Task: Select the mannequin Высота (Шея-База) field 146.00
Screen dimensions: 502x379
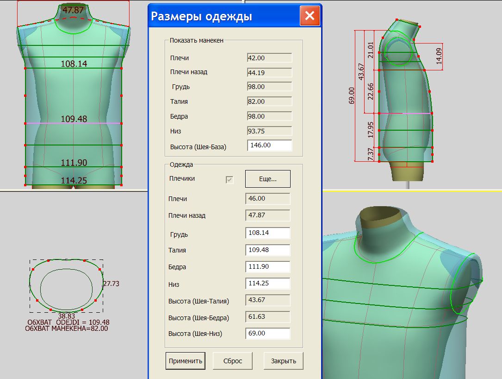Action: 269,145
